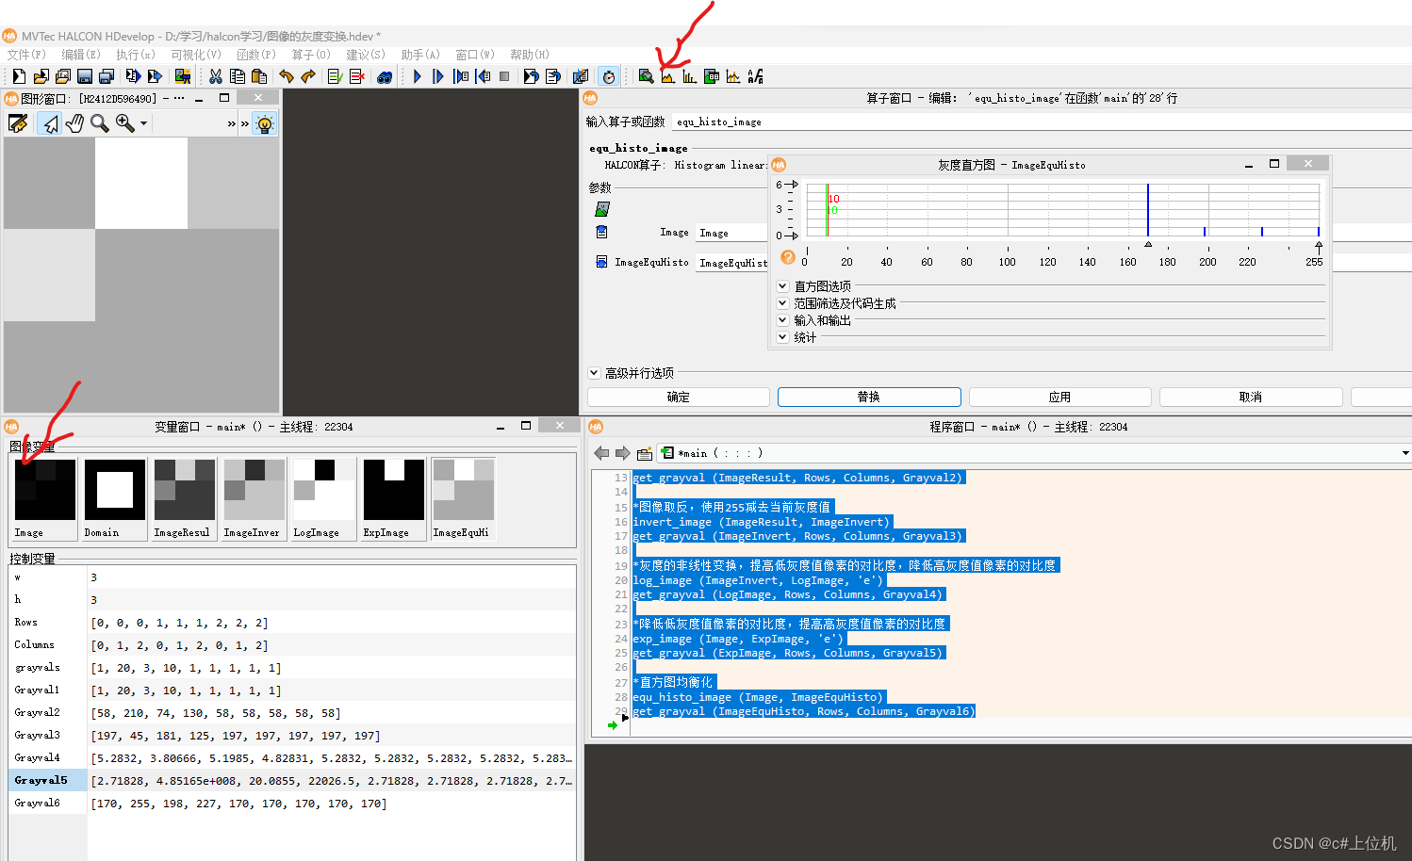
Task: Click the help question mark in histogram window
Action: point(788,257)
